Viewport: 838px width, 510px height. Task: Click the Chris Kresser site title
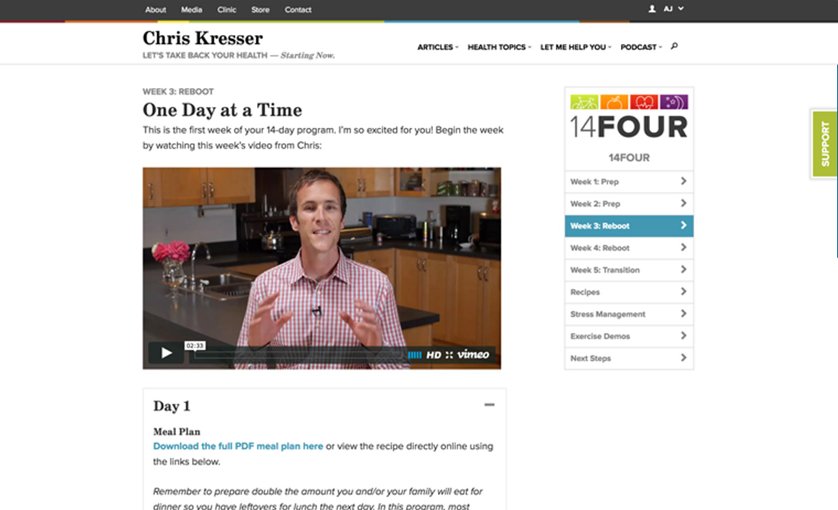(203, 37)
